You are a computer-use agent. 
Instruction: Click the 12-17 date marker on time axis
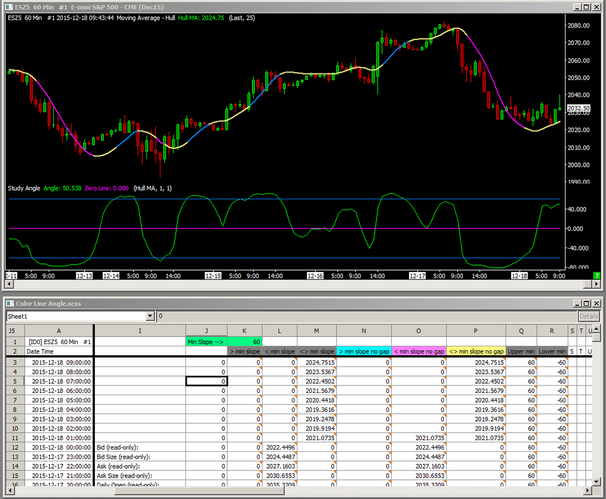pyautogui.click(x=417, y=276)
